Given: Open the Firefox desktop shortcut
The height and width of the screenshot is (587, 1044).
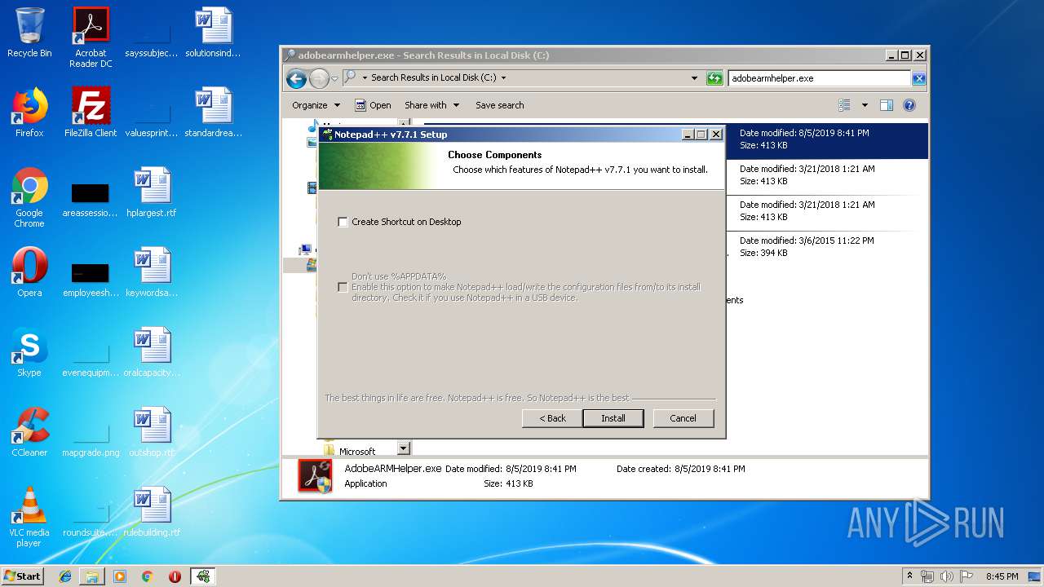Looking at the screenshot, I should point(29,113).
